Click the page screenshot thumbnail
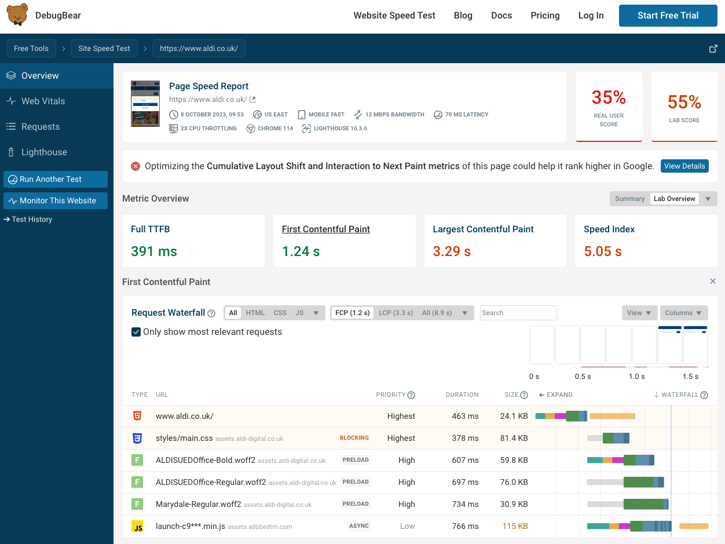Image resolution: width=725 pixels, height=544 pixels. (x=145, y=104)
